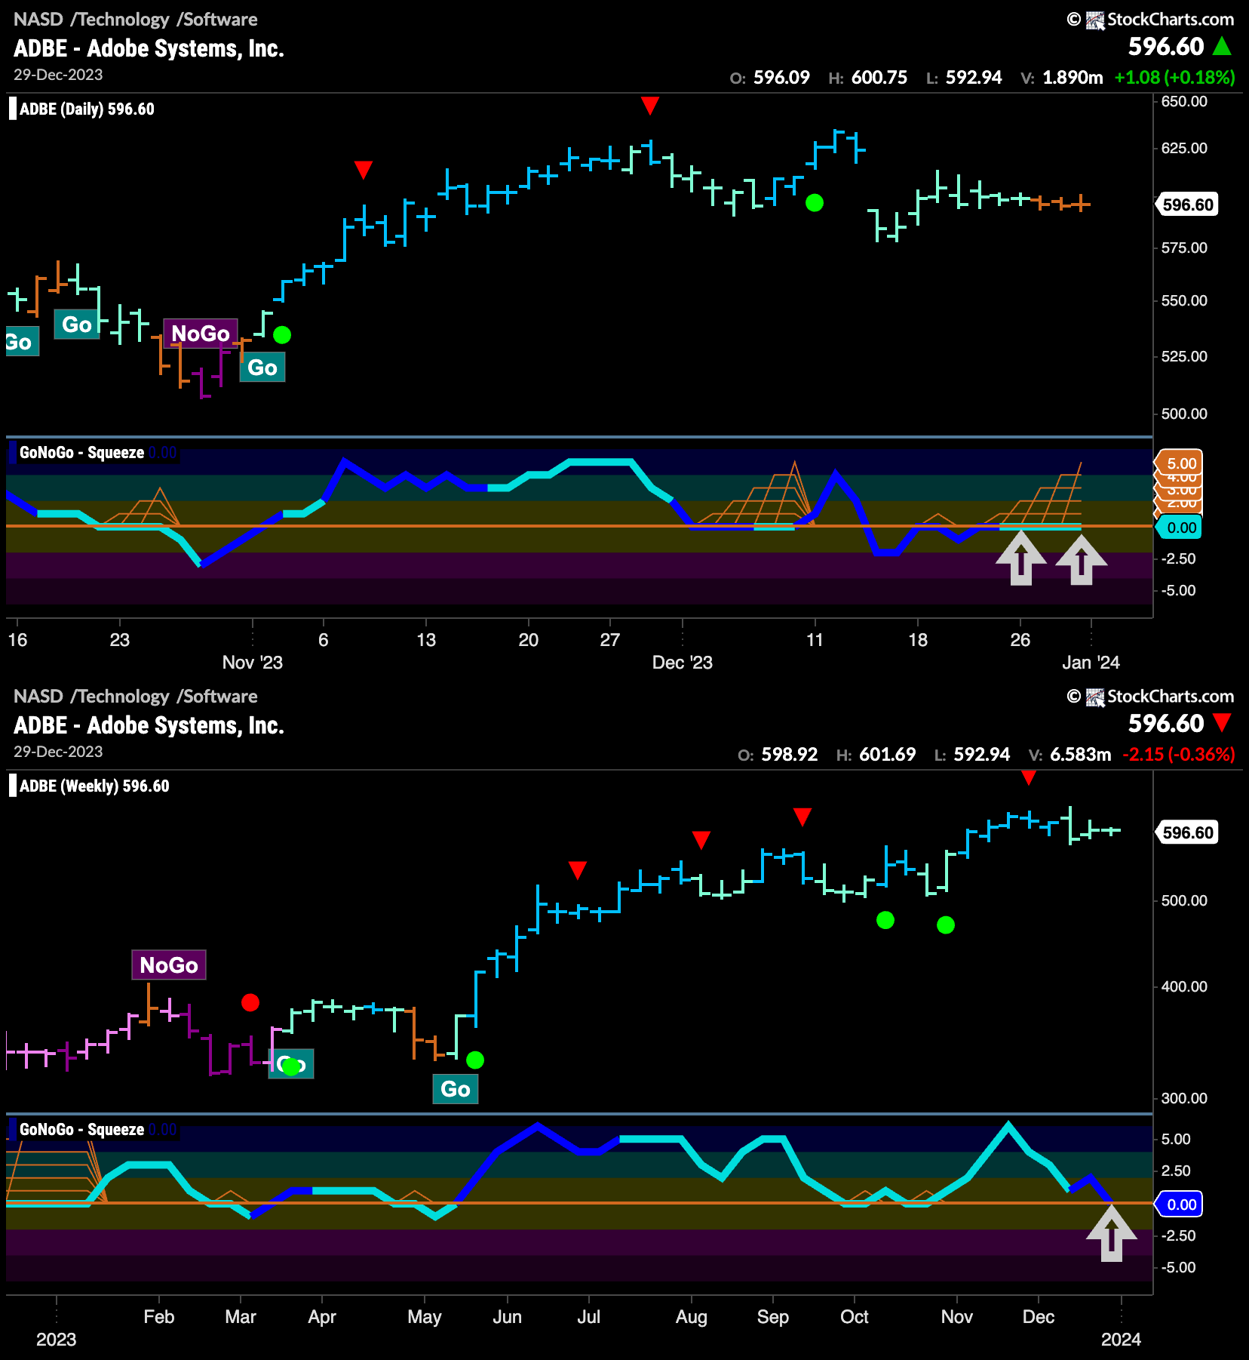Click the green circle below the mid-October weekly bar
The image size is (1249, 1360).
point(885,920)
